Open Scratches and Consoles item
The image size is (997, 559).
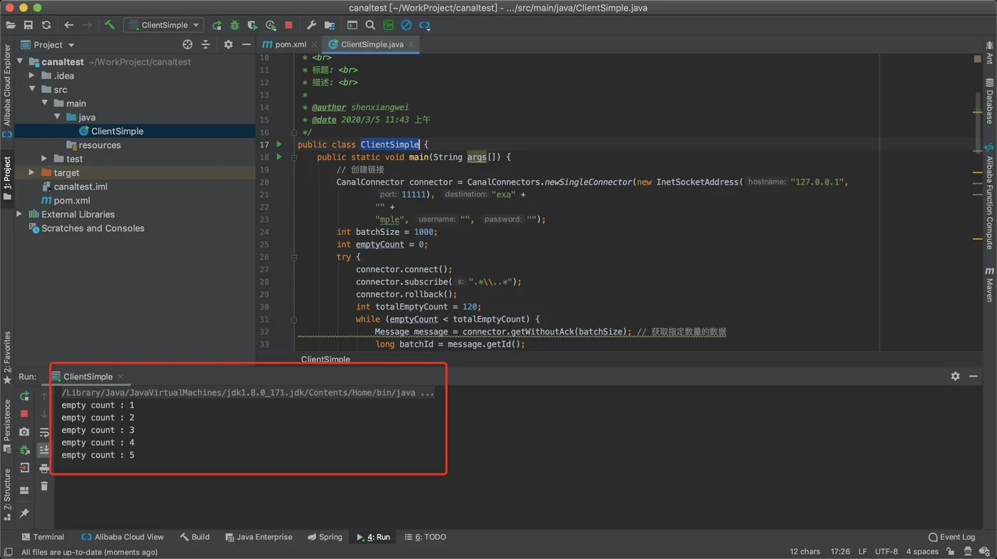(86, 229)
